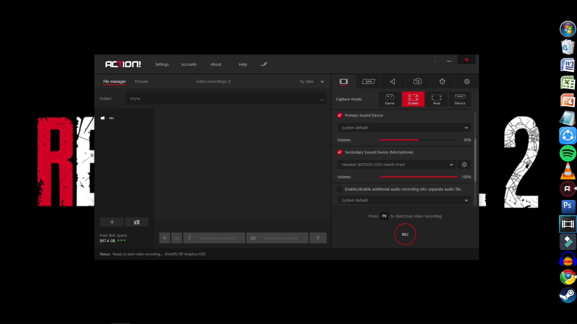Screen dimensions: 577x324
Task: Change the F9 hotkey button
Action: 384,216
